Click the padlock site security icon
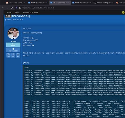The height and width of the screenshot is (118, 125). (x=20, y=8)
